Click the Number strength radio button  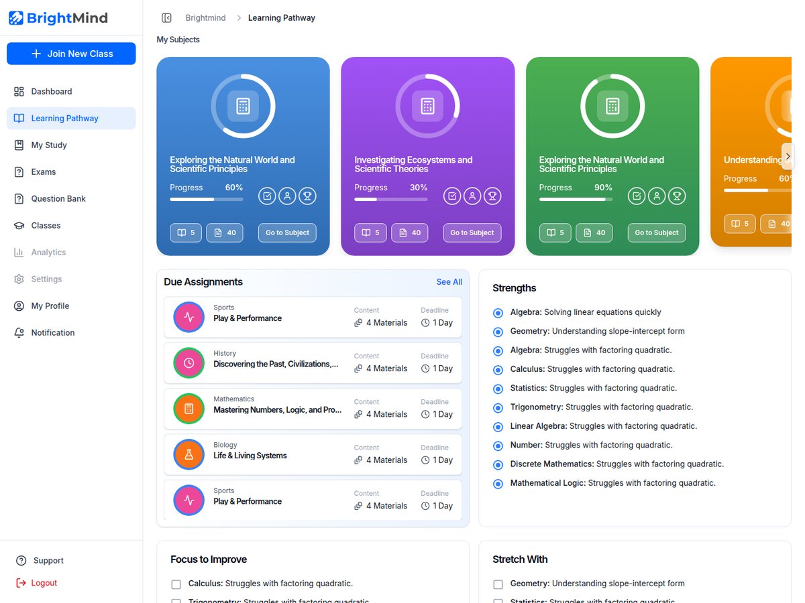(498, 446)
